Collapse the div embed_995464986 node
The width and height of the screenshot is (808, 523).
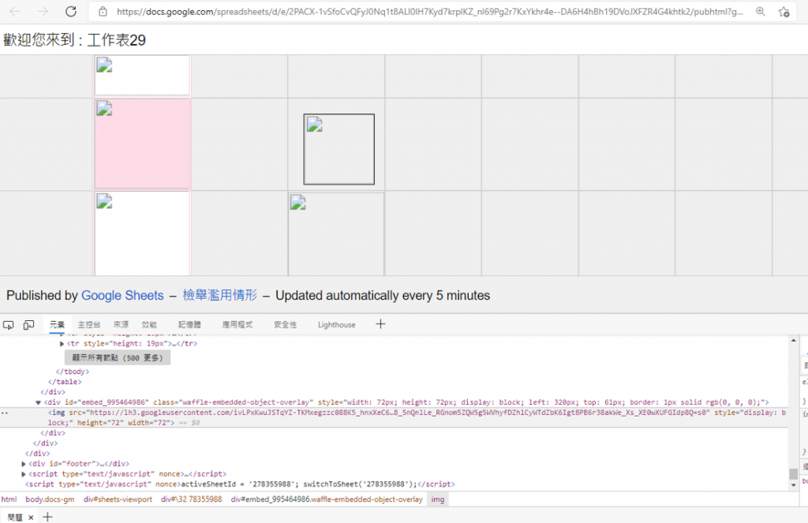[x=38, y=402]
